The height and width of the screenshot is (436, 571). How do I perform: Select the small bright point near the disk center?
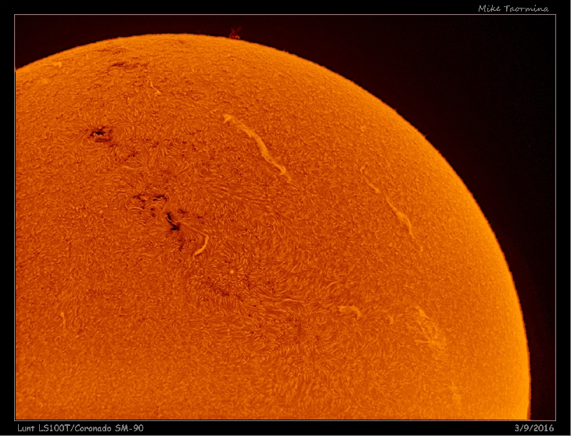[x=232, y=272]
